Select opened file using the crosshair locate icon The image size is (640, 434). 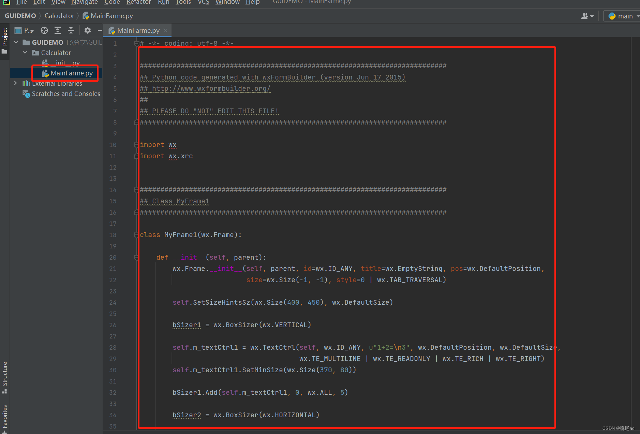pyautogui.click(x=44, y=30)
